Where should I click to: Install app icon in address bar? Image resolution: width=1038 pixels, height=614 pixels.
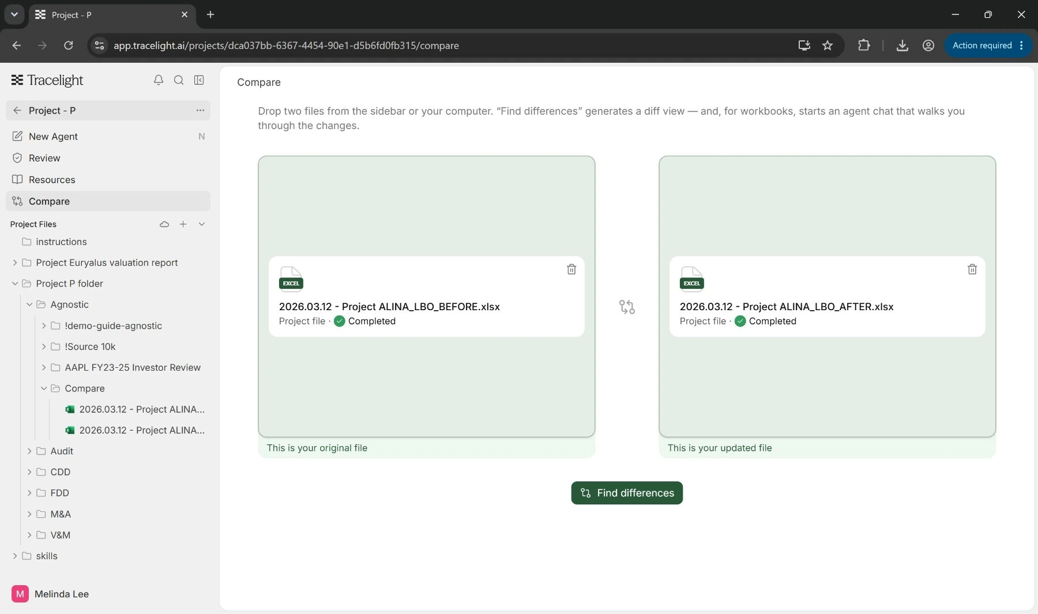pos(804,46)
